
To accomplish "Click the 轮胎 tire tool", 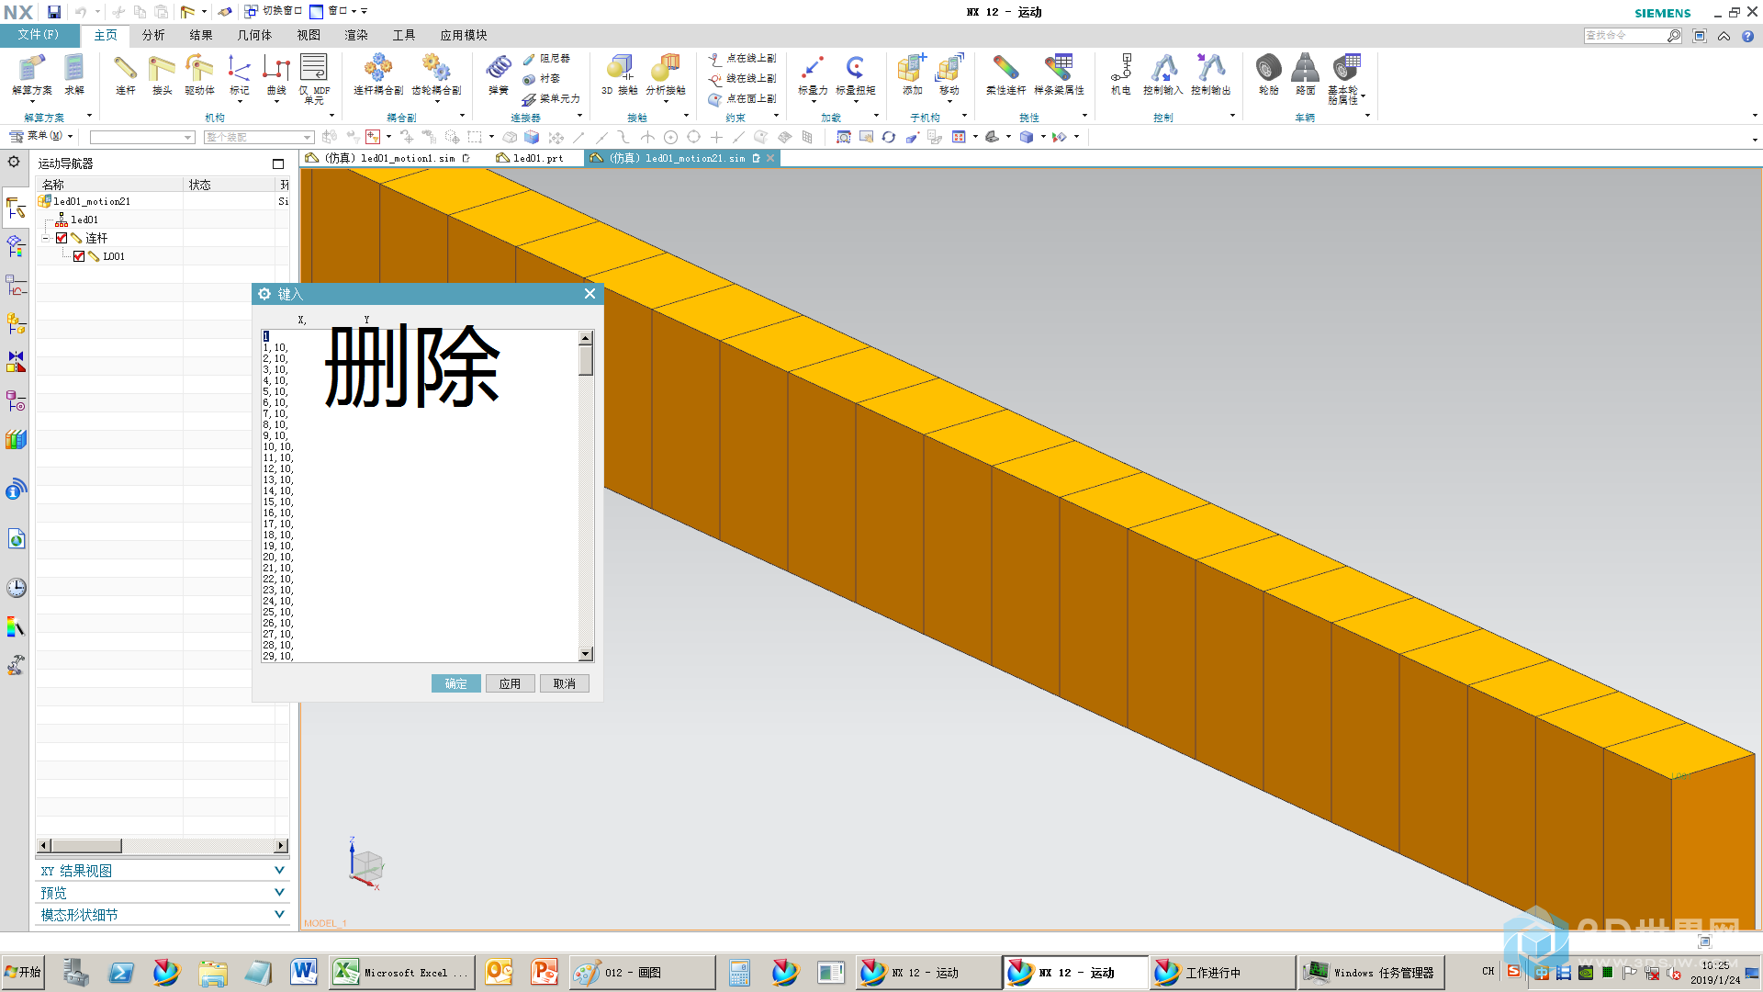I will (1269, 74).
